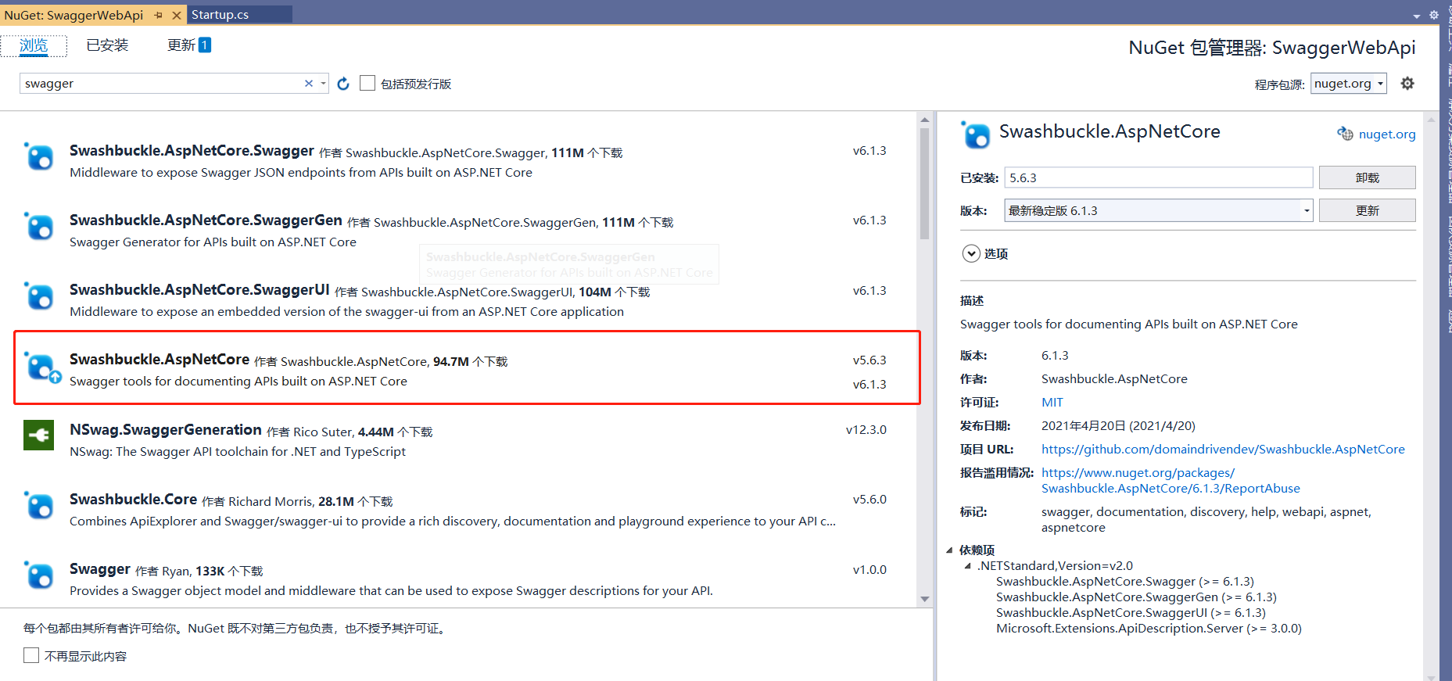This screenshot has width=1452, height=681.
Task: Click v5.6.0 version of Swashbuckle.Core
Action: point(869,499)
